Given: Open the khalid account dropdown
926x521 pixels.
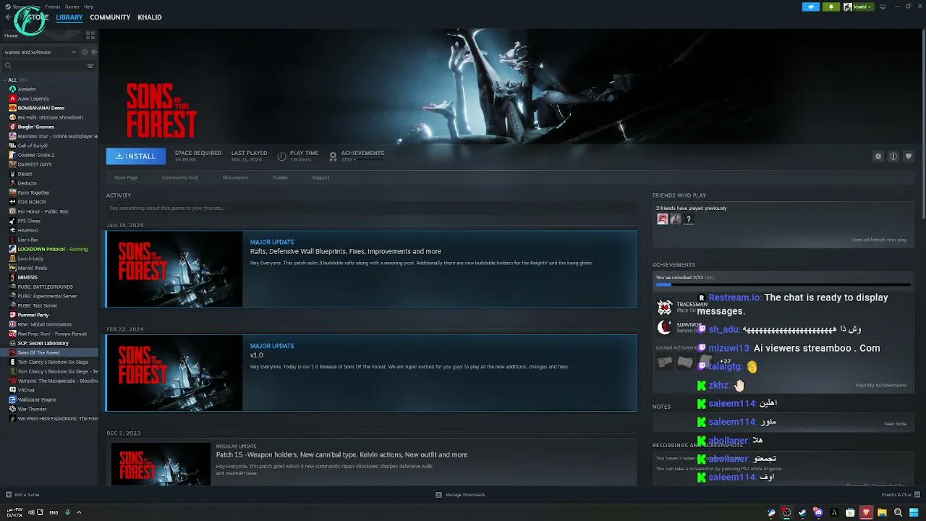Looking at the screenshot, I should (x=859, y=7).
